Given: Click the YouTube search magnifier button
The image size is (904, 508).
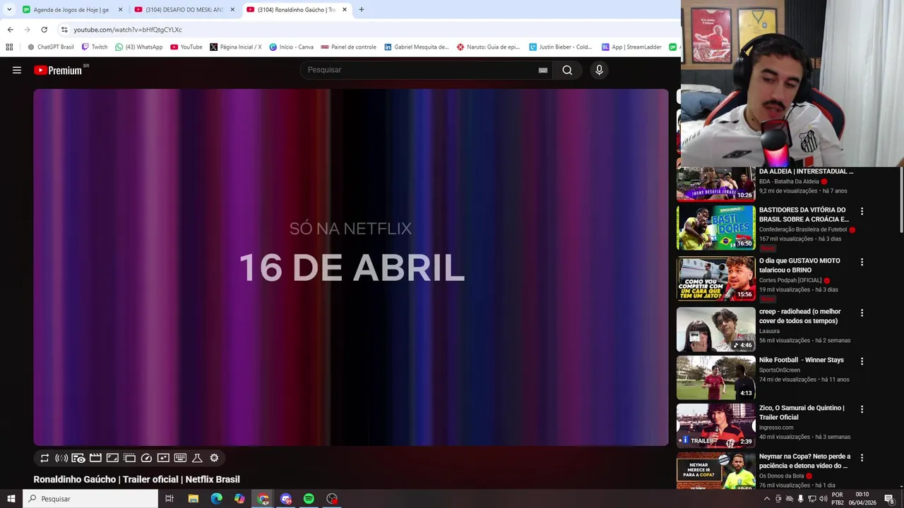Looking at the screenshot, I should (567, 70).
